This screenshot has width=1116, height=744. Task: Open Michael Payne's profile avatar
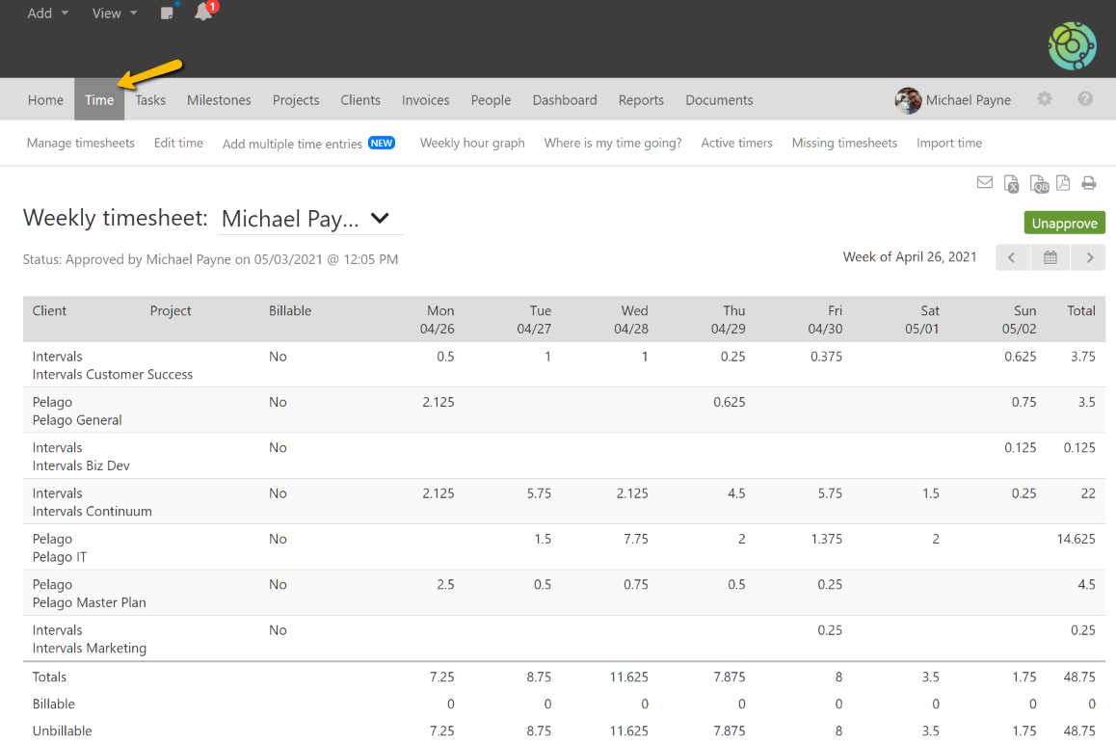[908, 100]
